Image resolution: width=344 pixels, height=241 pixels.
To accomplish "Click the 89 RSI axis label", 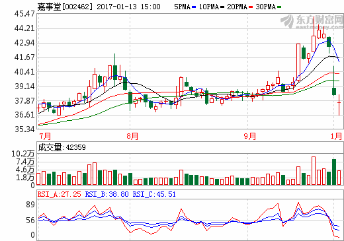I will click(x=30, y=205).
